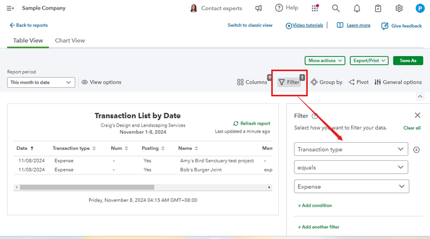
Task: Select the Table View tab
Action: click(x=27, y=41)
